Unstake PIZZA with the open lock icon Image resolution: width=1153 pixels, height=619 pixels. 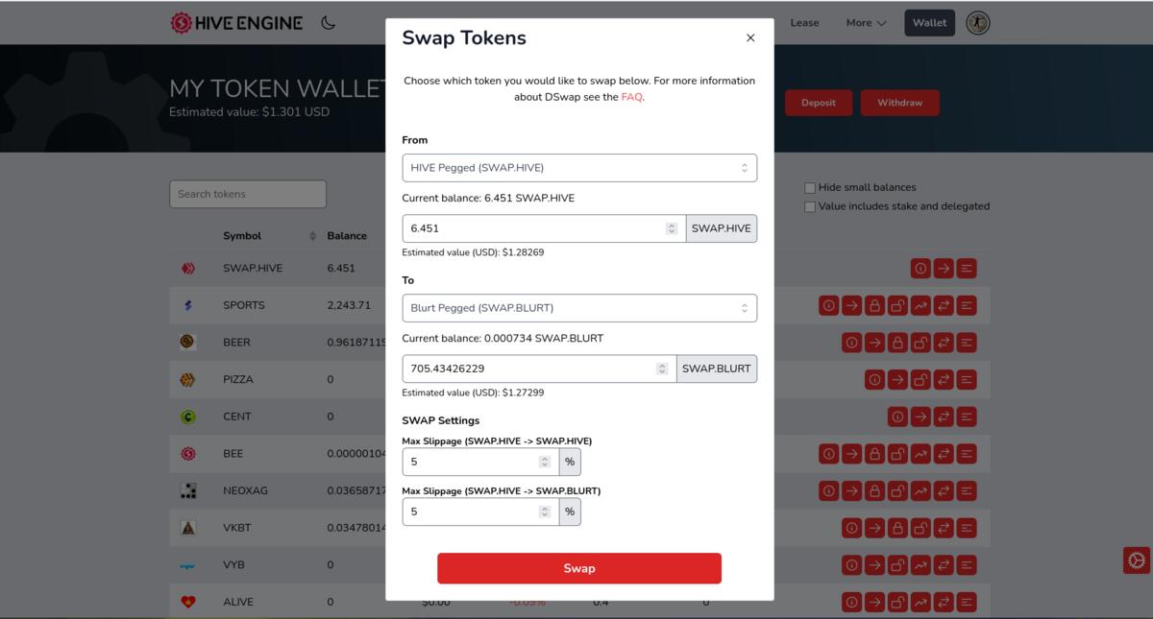[x=920, y=380]
